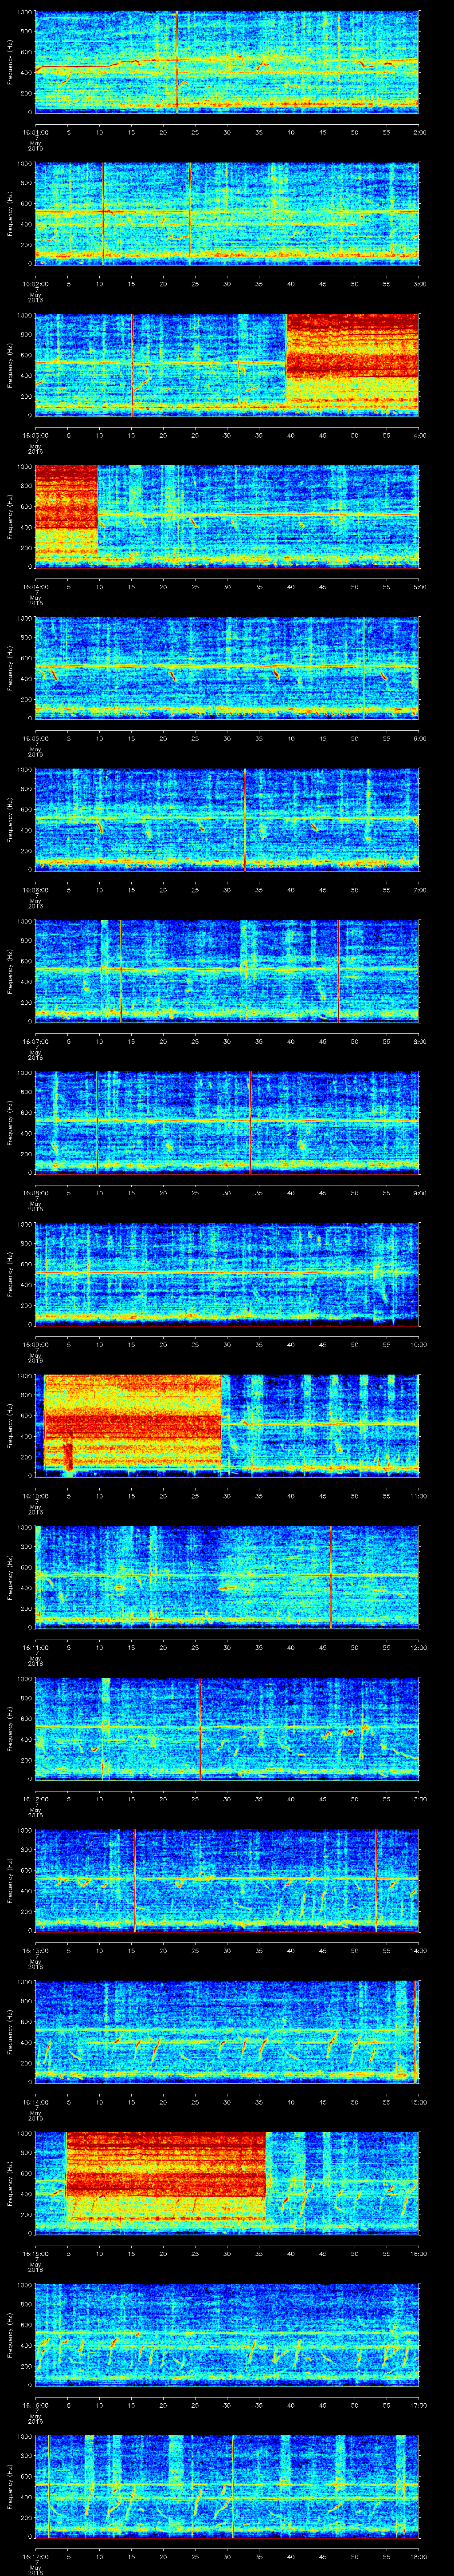Screen dimensions: 454x2576
Task: Click the spectrogram panel starting at 16:07:00
Action: (227, 970)
